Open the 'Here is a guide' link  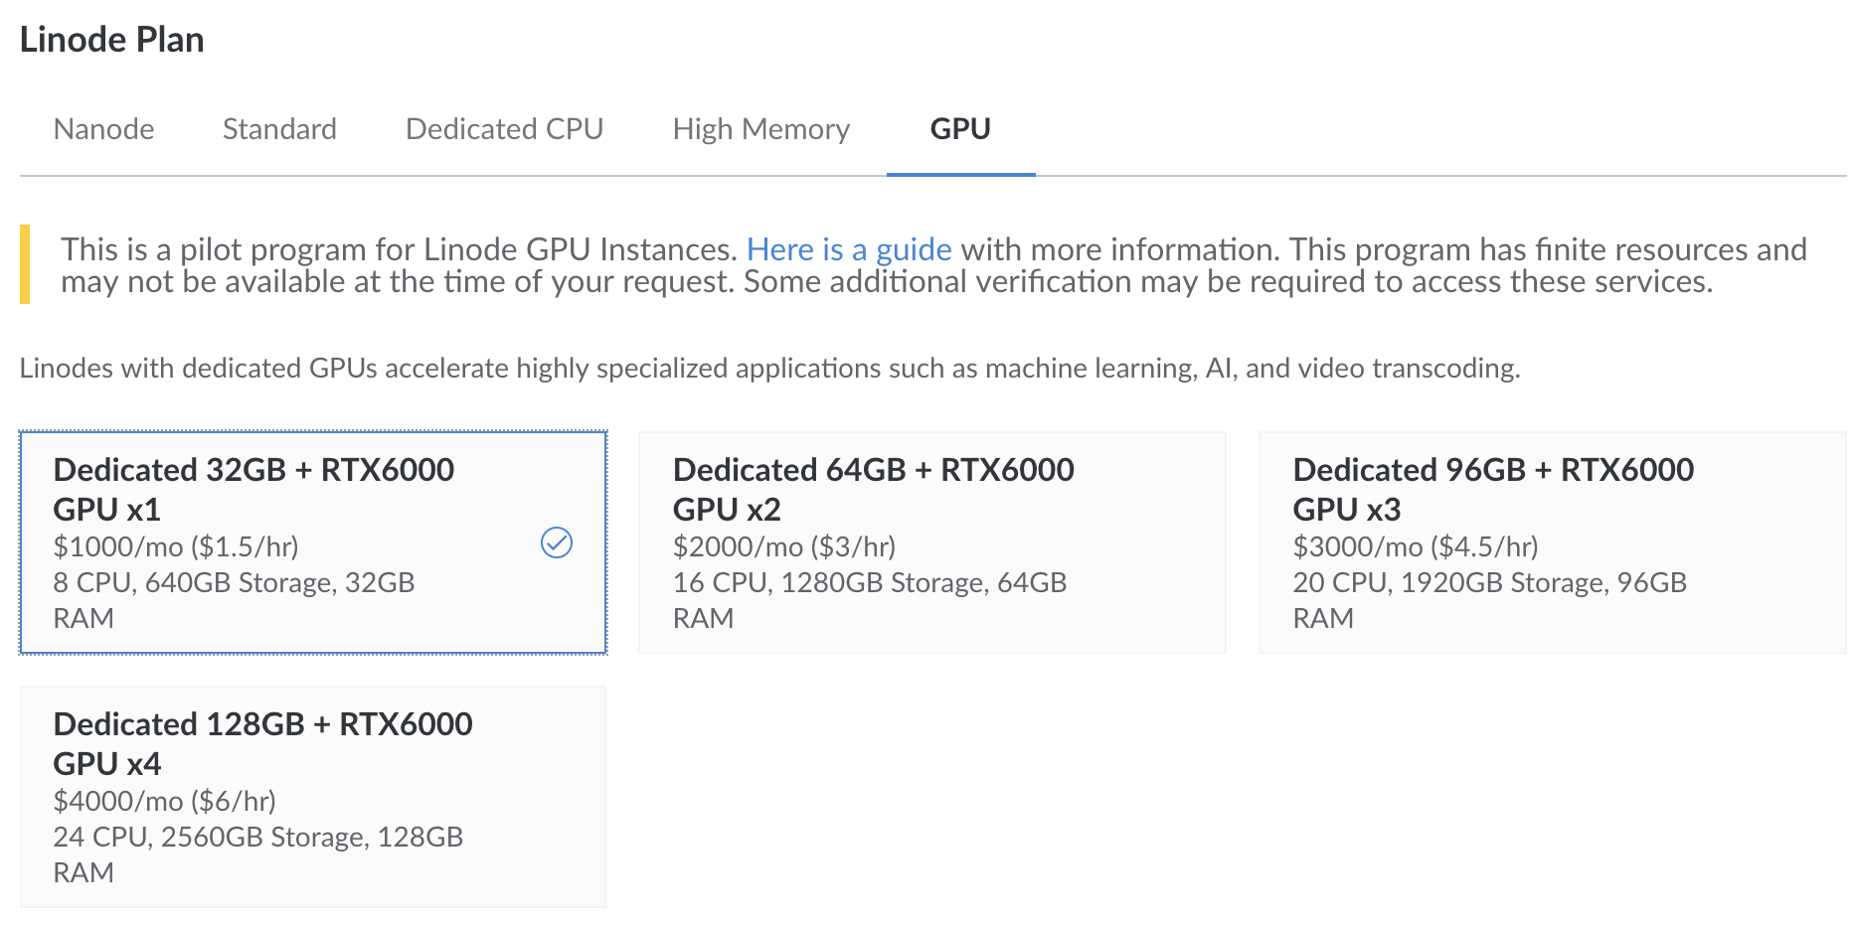point(849,249)
